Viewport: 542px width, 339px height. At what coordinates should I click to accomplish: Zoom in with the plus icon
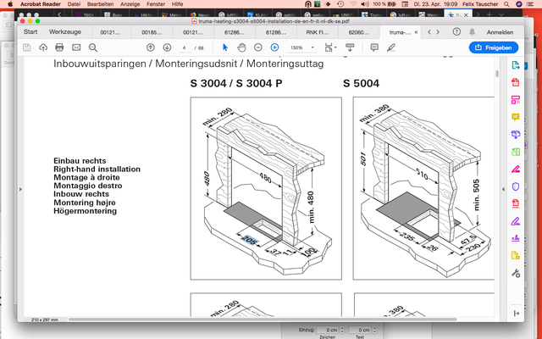pyautogui.click(x=274, y=47)
